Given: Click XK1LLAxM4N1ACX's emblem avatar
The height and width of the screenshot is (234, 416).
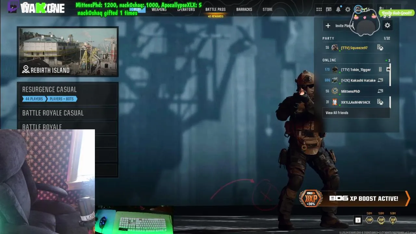Looking at the screenshot, I should click(x=335, y=102).
